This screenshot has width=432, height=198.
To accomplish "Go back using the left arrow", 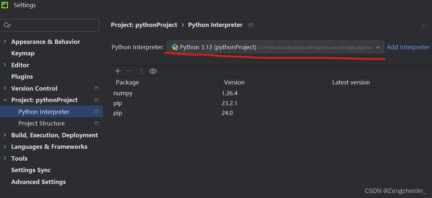I will point(424,26).
